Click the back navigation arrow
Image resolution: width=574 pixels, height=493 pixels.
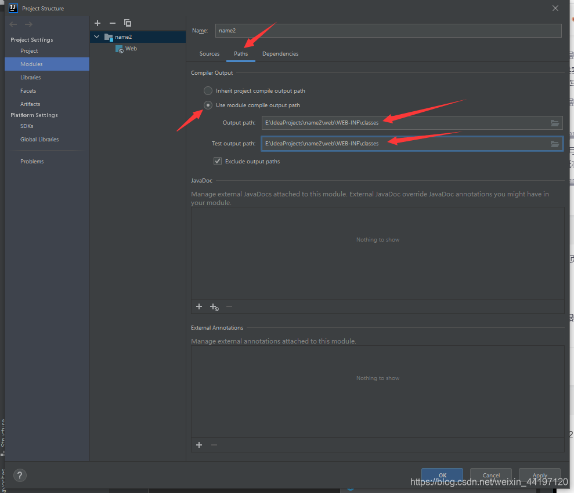click(x=13, y=24)
